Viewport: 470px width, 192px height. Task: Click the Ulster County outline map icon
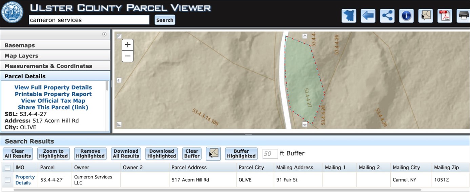point(349,16)
